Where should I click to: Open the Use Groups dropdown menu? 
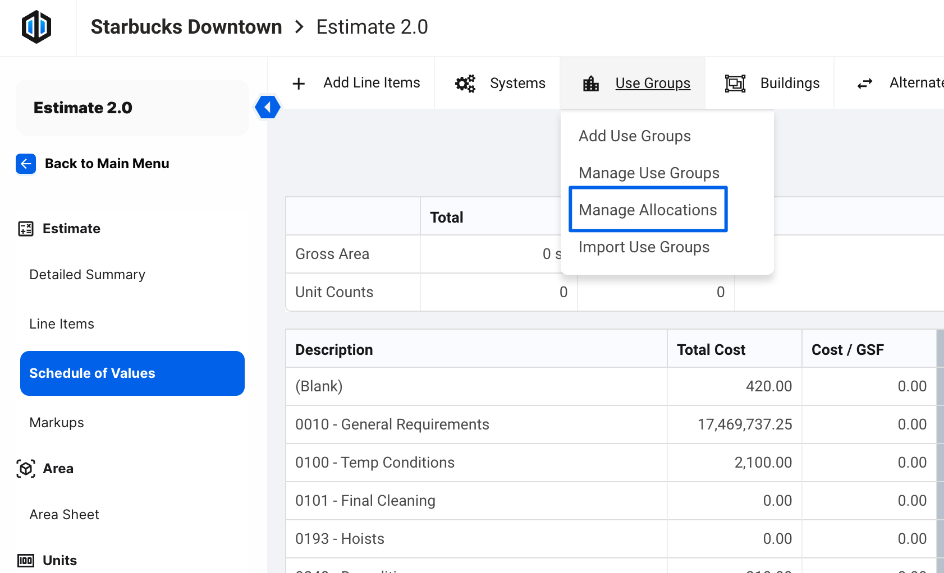coord(653,83)
